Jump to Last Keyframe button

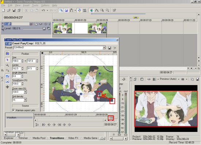[x=59, y=125]
